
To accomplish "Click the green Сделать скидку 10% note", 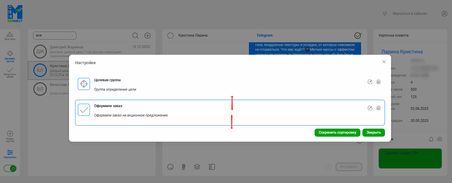I will (410, 158).
